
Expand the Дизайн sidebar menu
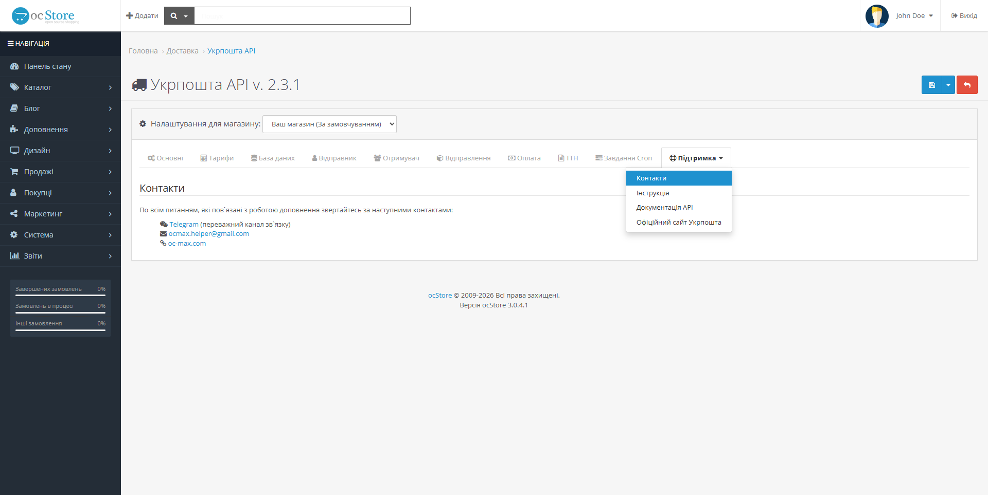click(x=60, y=151)
